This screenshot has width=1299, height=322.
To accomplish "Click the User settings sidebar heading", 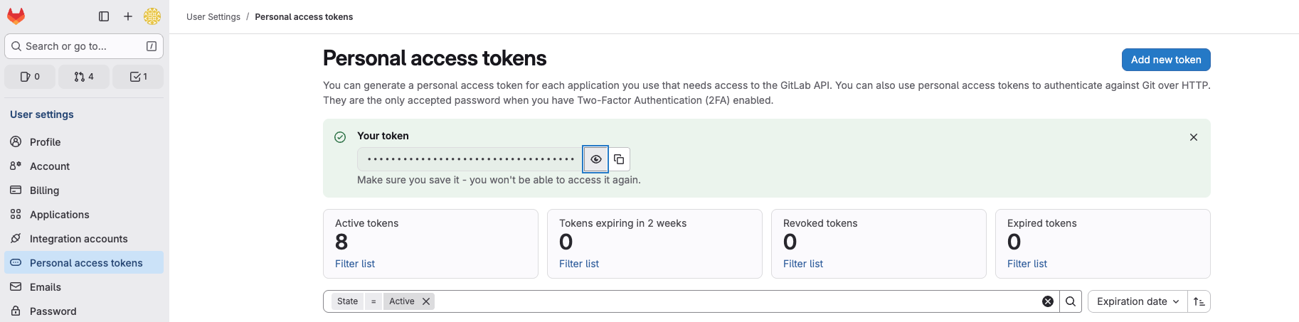I will click(x=42, y=114).
